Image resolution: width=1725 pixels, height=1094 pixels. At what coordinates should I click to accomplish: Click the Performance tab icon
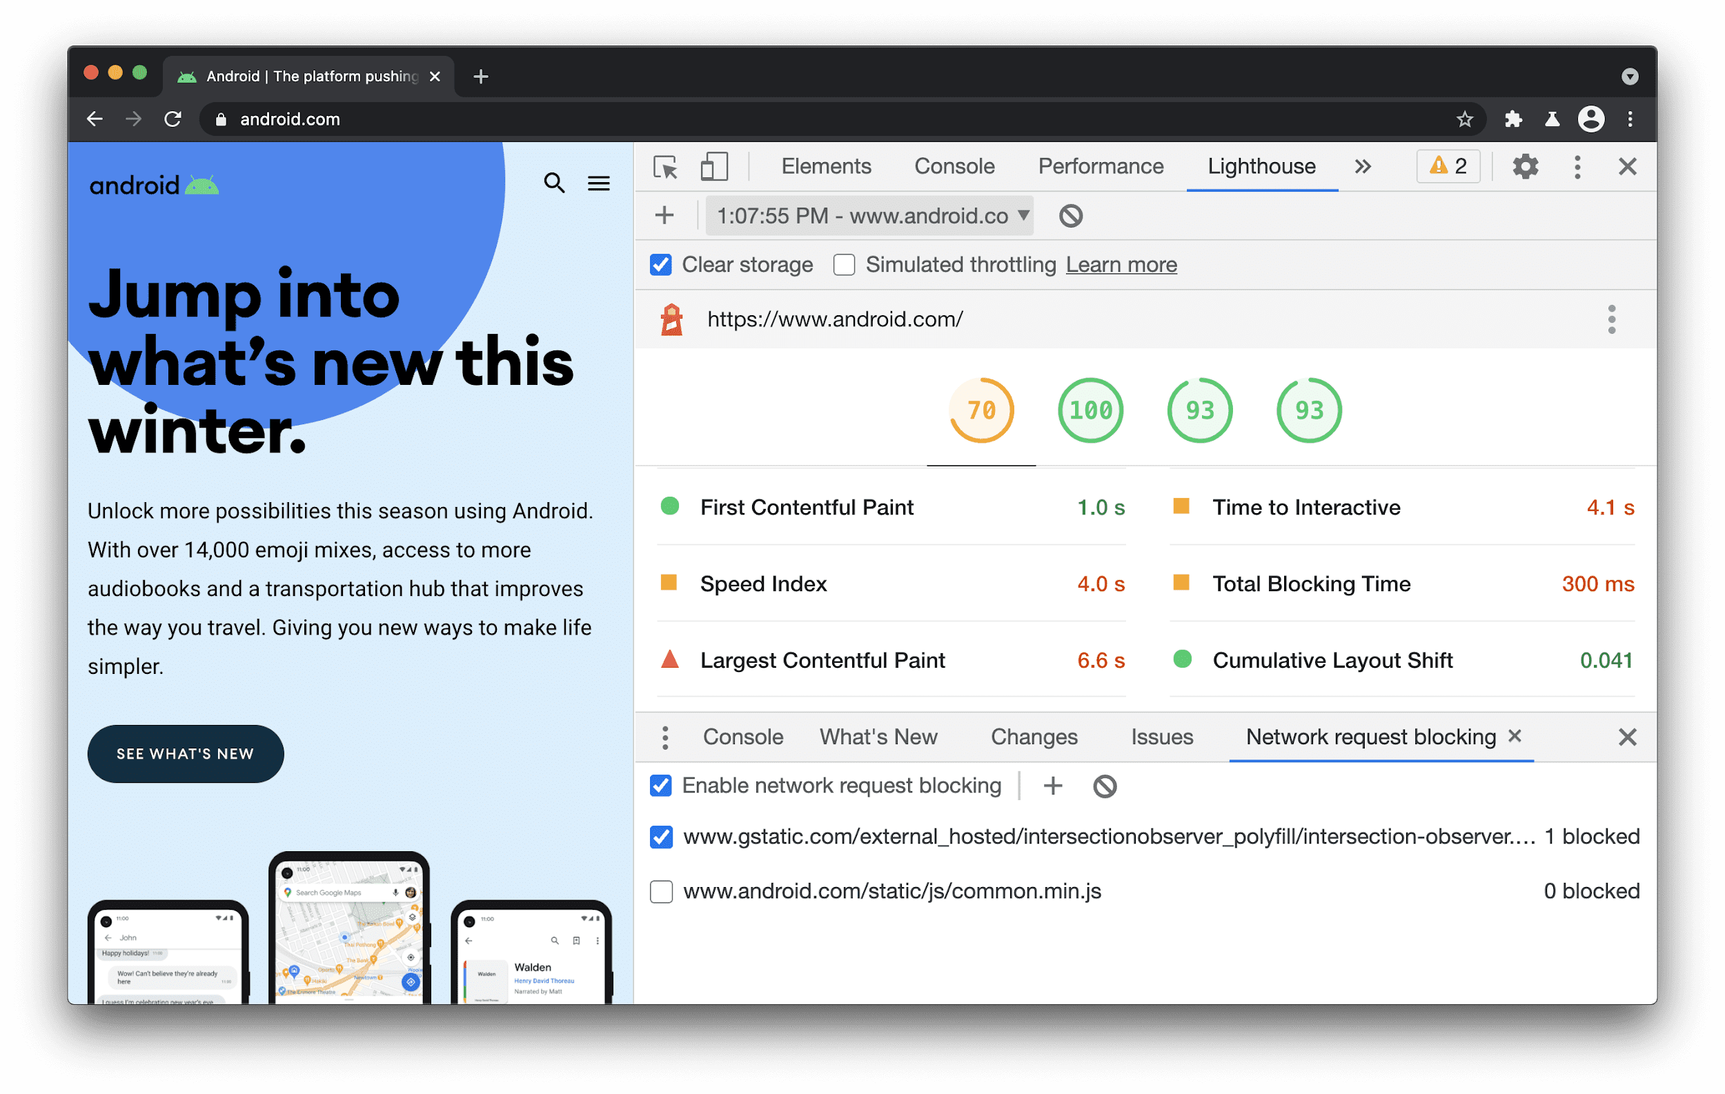[x=1100, y=166]
